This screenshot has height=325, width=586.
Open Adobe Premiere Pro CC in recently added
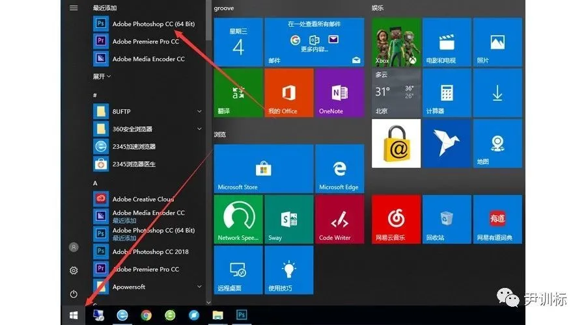click(x=144, y=42)
